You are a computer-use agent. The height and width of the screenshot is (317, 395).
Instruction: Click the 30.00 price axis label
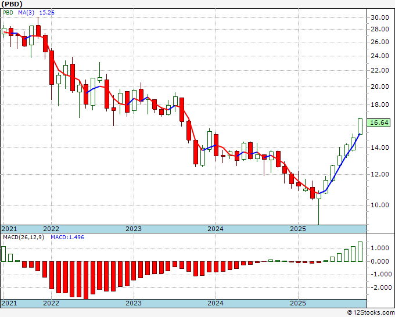pyautogui.click(x=380, y=17)
